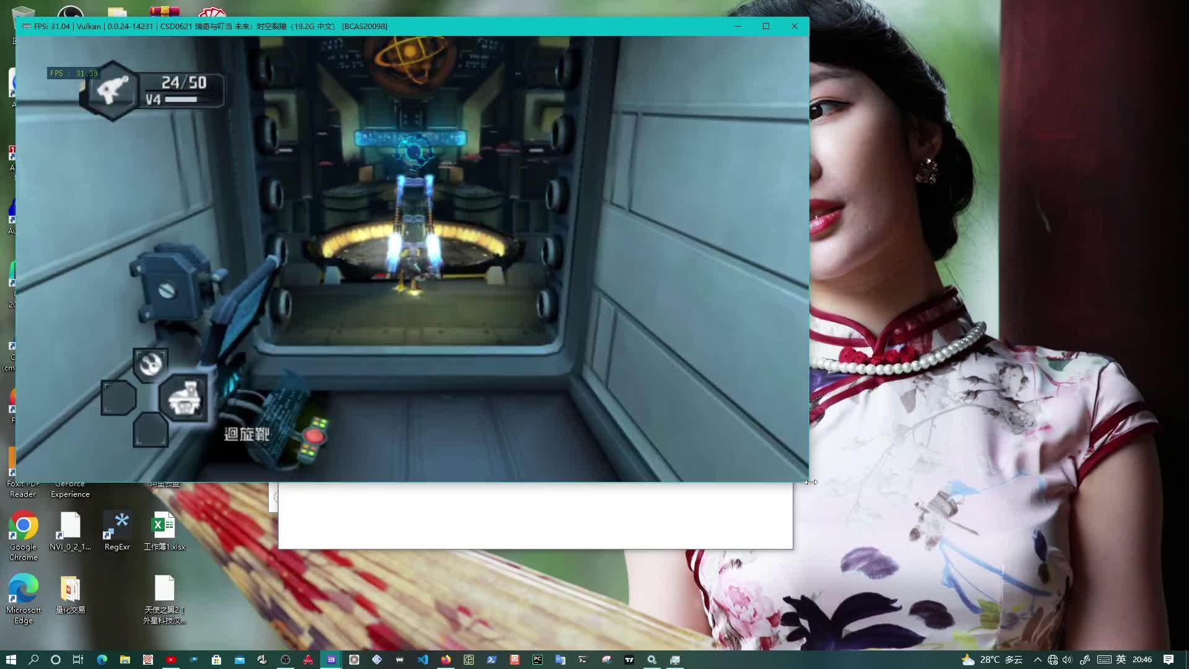1189x669 pixels.
Task: Toggle system volume from the tray speaker icon
Action: pyautogui.click(x=1067, y=660)
